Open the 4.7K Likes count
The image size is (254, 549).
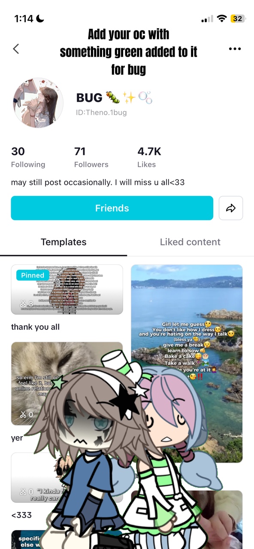pos(149,157)
